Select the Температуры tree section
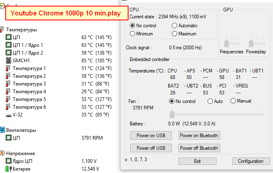The width and height of the screenshot is (273, 173). [x=21, y=30]
